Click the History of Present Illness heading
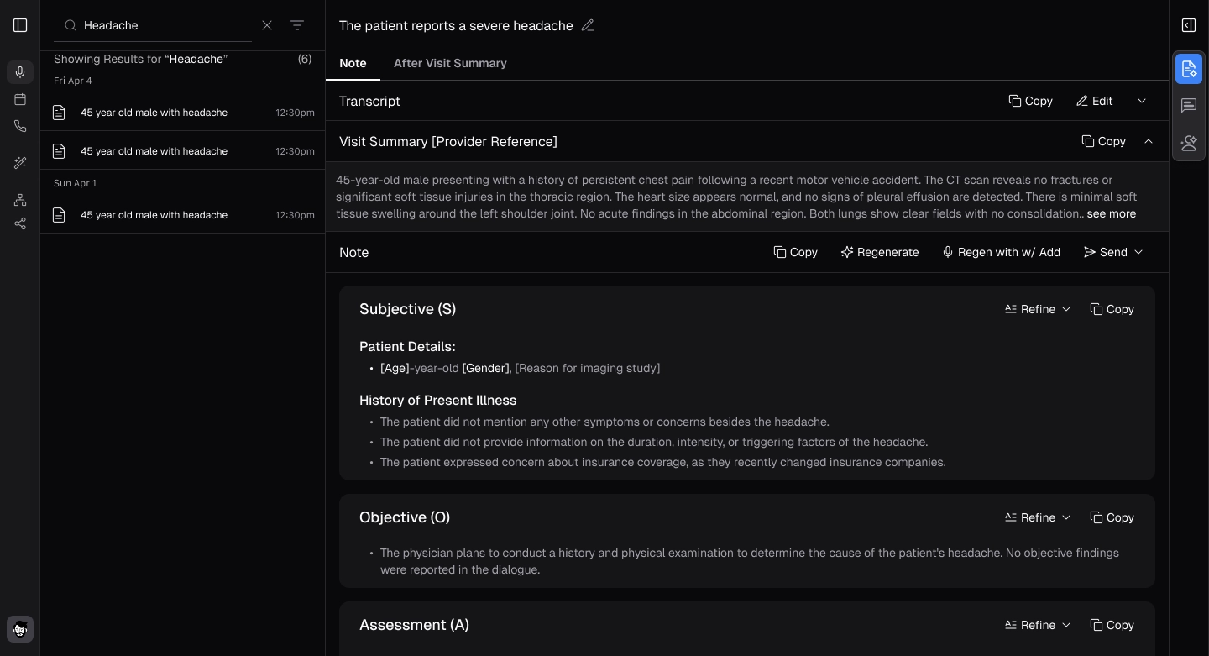Screen dimensions: 1209x656 pos(437,401)
